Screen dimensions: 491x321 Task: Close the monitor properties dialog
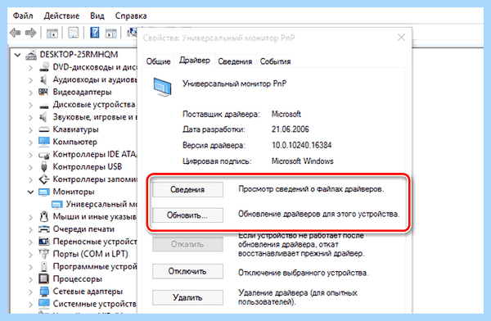[401, 38]
